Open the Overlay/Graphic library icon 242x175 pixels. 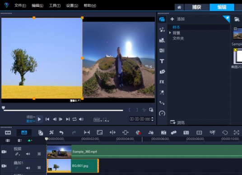click(x=162, y=72)
